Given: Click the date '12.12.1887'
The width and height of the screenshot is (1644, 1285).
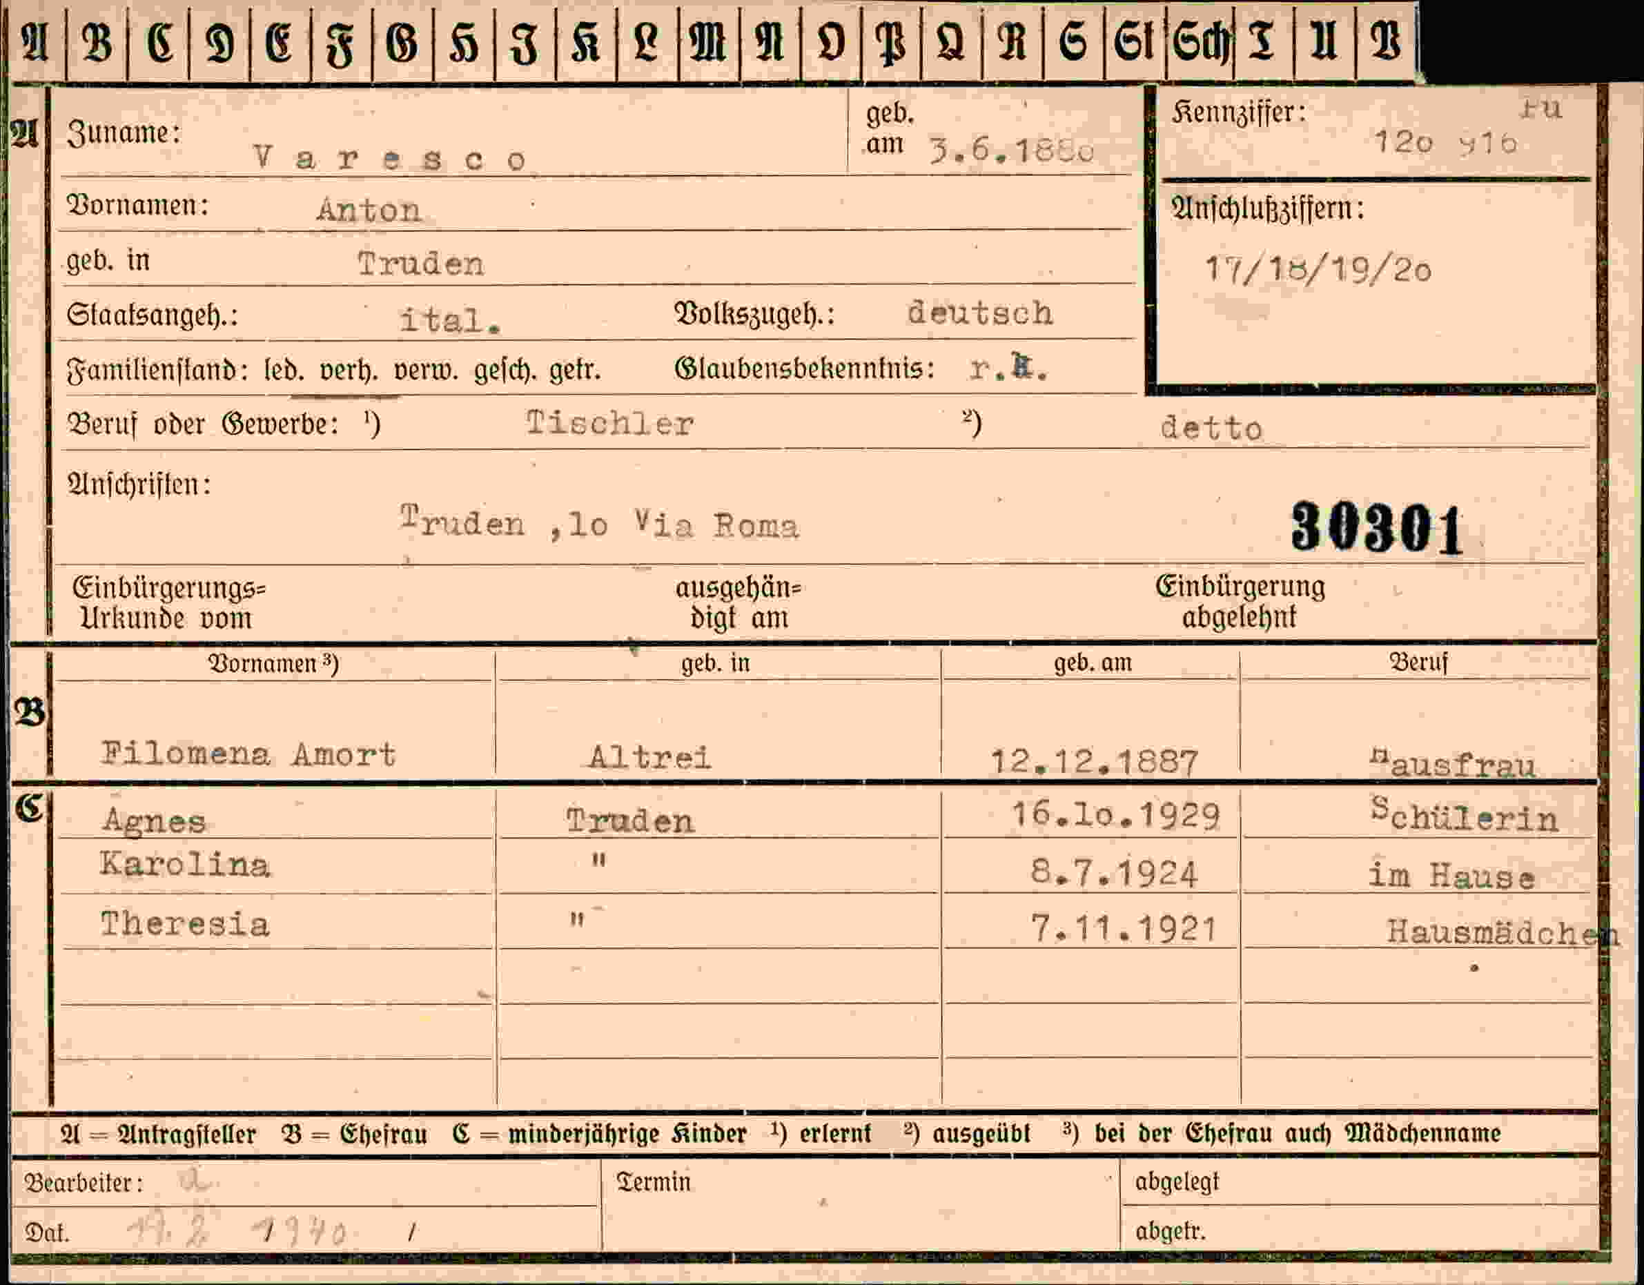Looking at the screenshot, I should tap(1094, 762).
